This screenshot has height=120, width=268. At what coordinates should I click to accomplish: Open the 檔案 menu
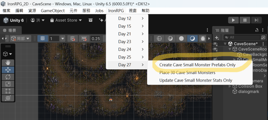pos(7,11)
